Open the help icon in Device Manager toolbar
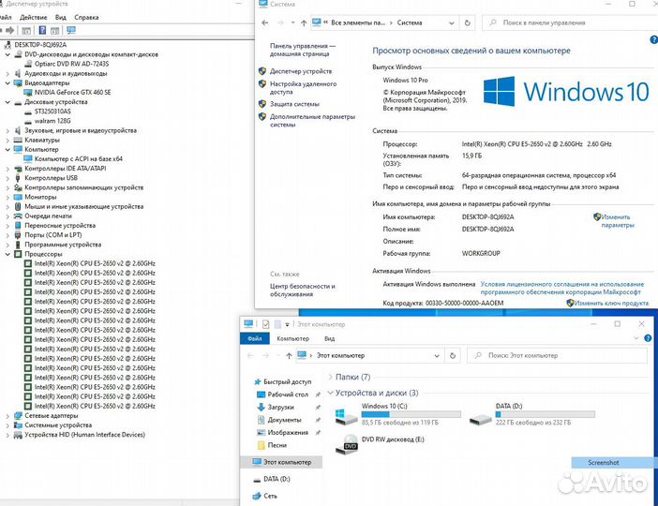The height and width of the screenshot is (506, 658). click(42, 30)
